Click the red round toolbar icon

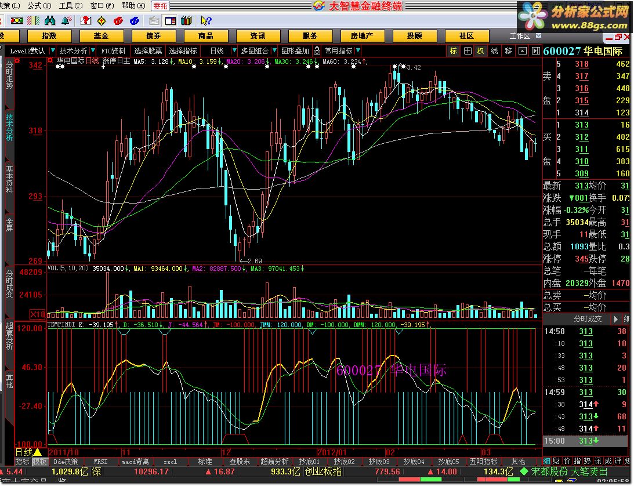click(x=118, y=20)
